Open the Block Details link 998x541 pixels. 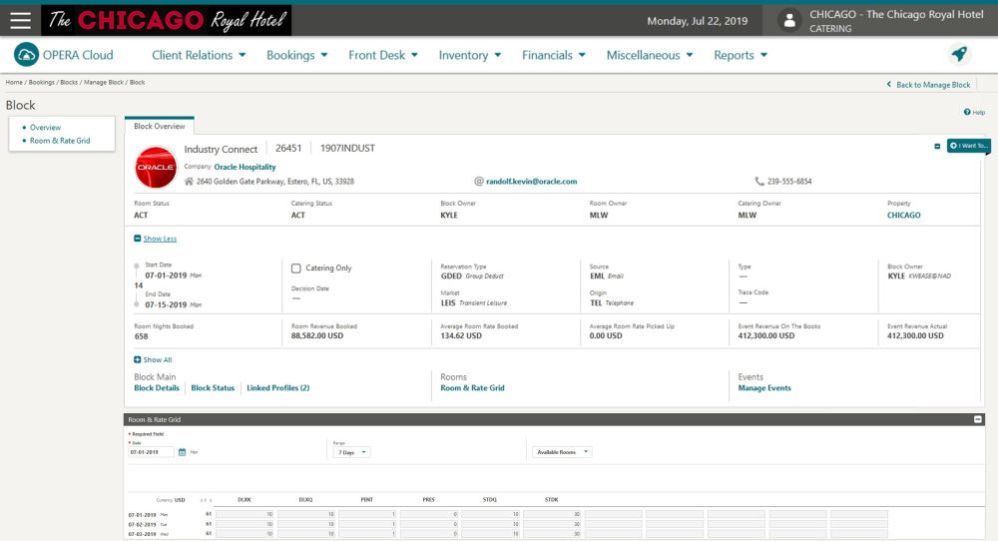coord(157,387)
